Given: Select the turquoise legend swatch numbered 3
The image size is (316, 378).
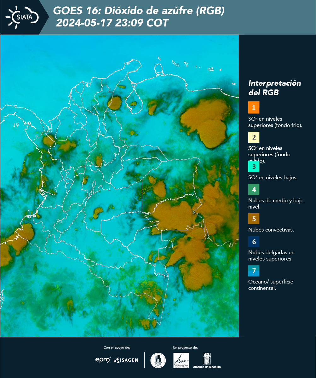Looking at the screenshot, I should click(x=254, y=166).
